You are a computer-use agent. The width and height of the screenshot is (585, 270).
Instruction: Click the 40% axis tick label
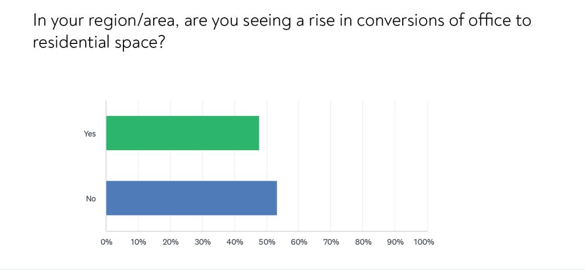(235, 242)
